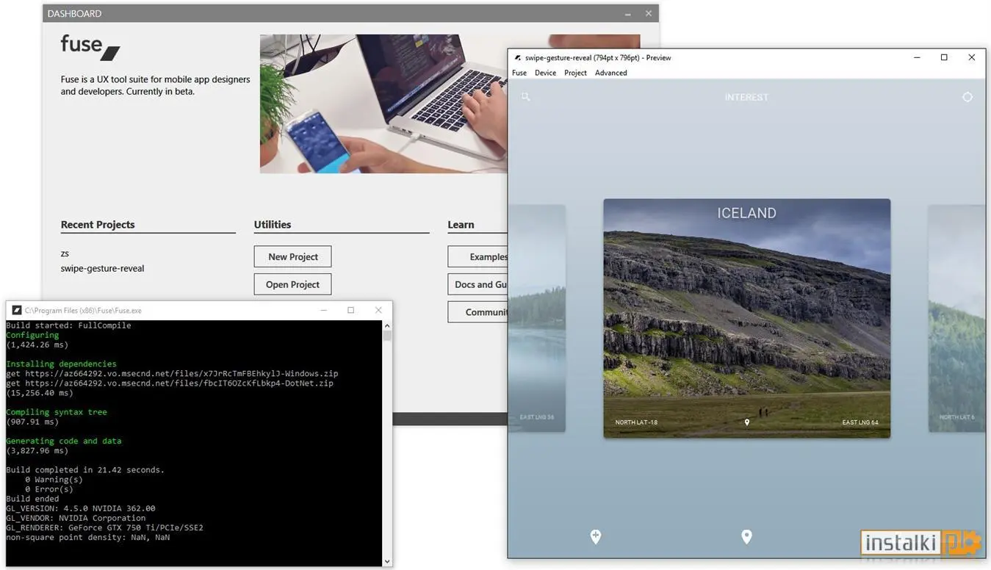Click the Fuse logo in Dashboard
The width and height of the screenshot is (991, 570).
[x=90, y=46]
